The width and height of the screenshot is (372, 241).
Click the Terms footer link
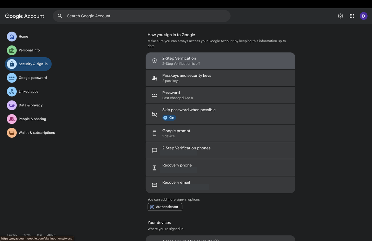[26, 235]
